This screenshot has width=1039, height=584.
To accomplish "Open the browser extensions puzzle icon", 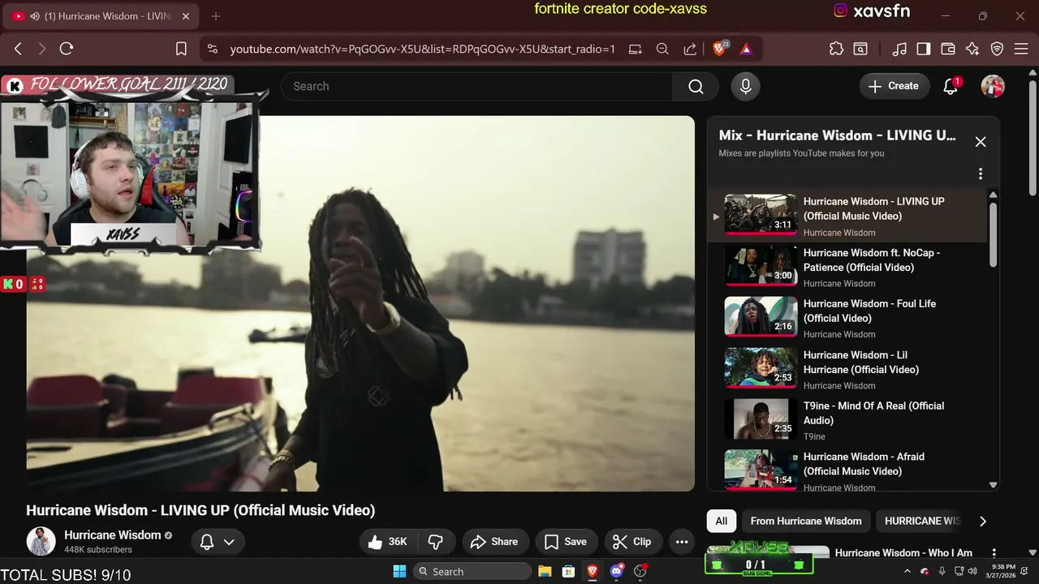I will click(x=836, y=49).
